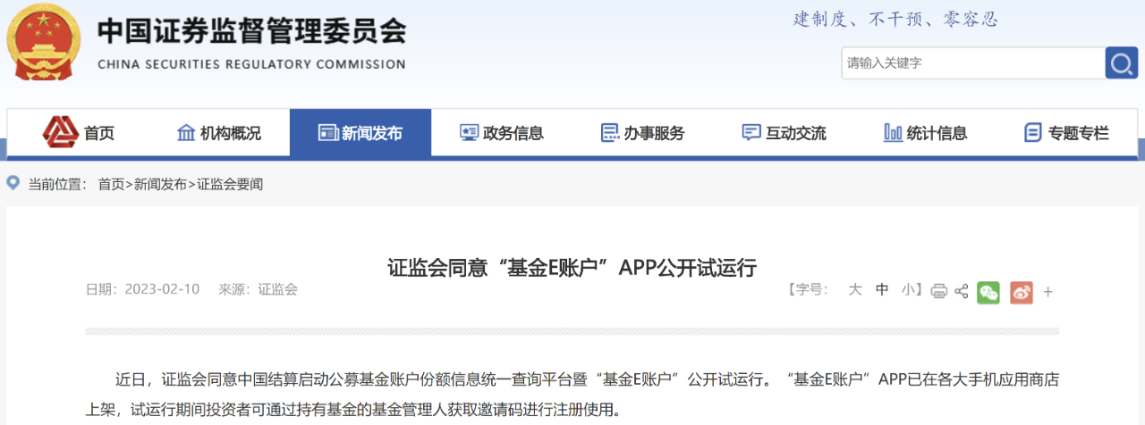Select the 新闻发布 tab
This screenshot has height=425, width=1145.
(360, 133)
